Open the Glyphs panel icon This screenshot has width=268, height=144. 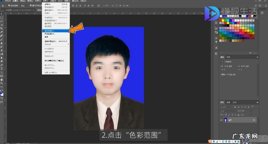(x=216, y=48)
